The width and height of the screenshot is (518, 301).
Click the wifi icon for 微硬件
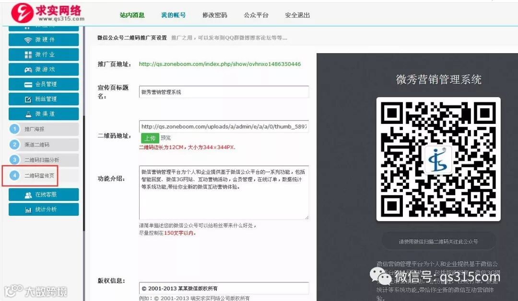click(28, 40)
